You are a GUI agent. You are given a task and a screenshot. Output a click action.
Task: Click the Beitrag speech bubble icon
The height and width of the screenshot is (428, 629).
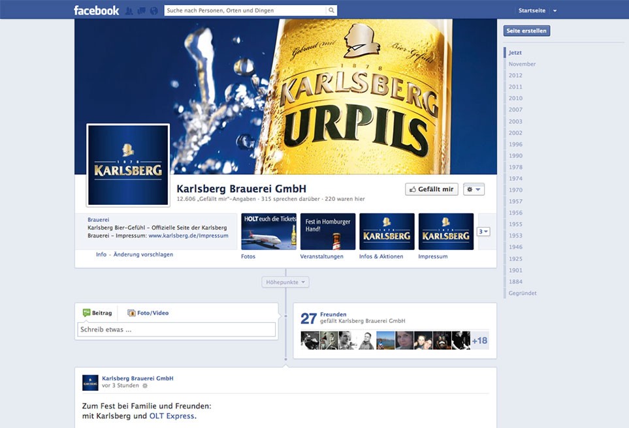point(86,313)
